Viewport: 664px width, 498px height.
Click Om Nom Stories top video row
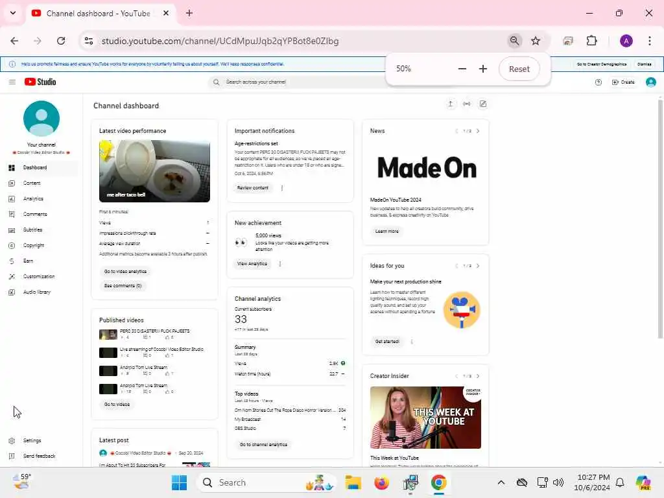(x=290, y=410)
